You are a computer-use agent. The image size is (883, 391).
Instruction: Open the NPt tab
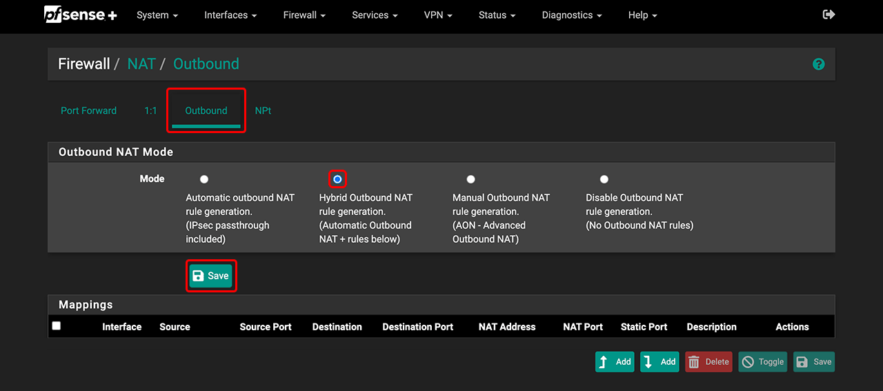tap(263, 111)
